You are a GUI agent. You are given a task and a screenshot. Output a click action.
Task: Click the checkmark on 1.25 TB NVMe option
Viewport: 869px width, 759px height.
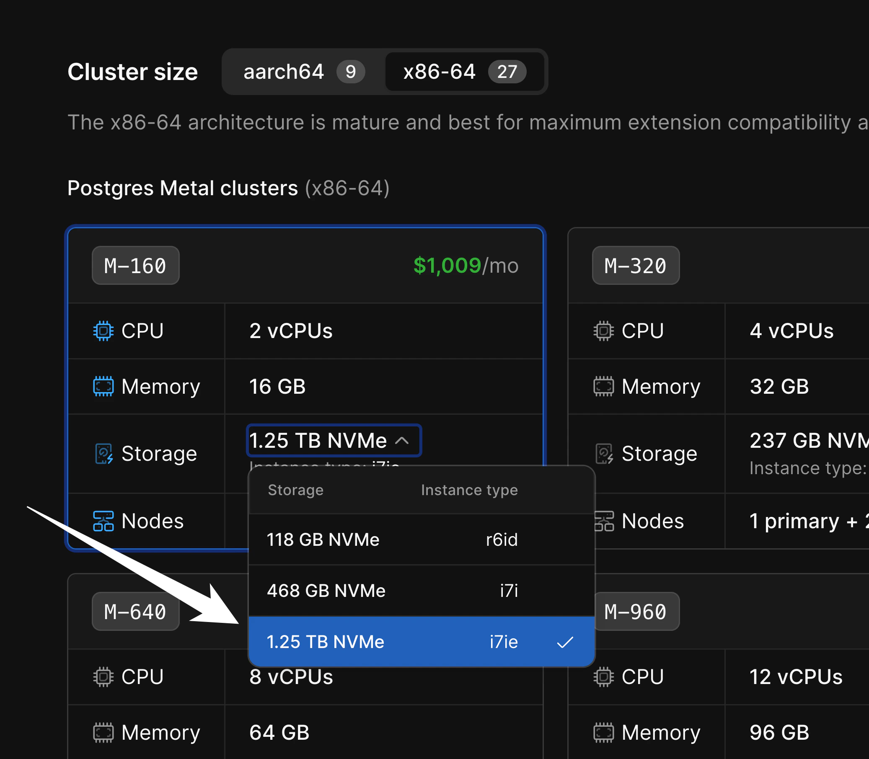(x=565, y=641)
